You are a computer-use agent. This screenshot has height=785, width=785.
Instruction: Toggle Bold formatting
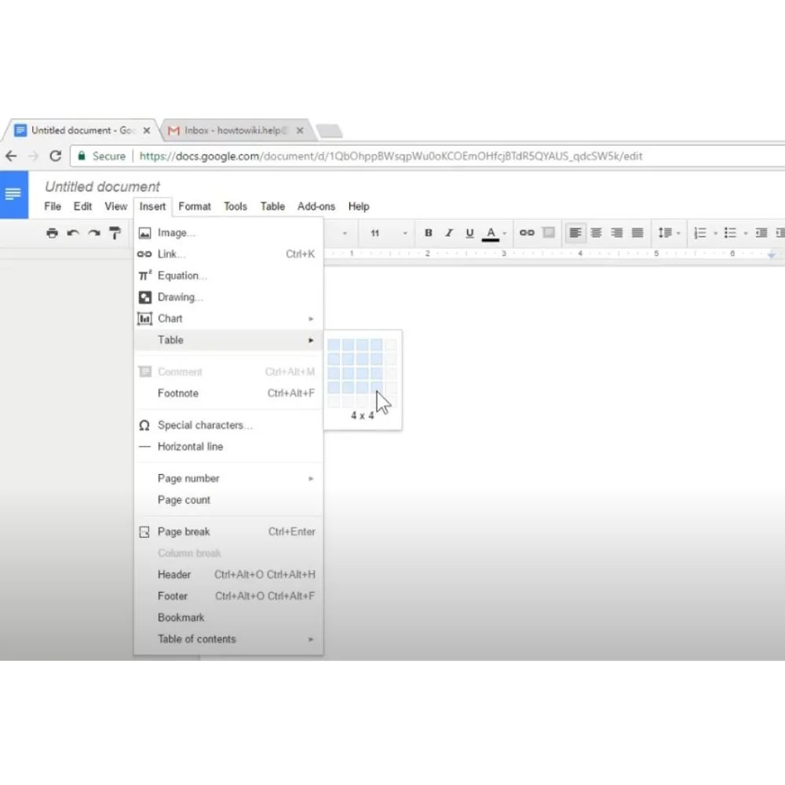pos(428,233)
